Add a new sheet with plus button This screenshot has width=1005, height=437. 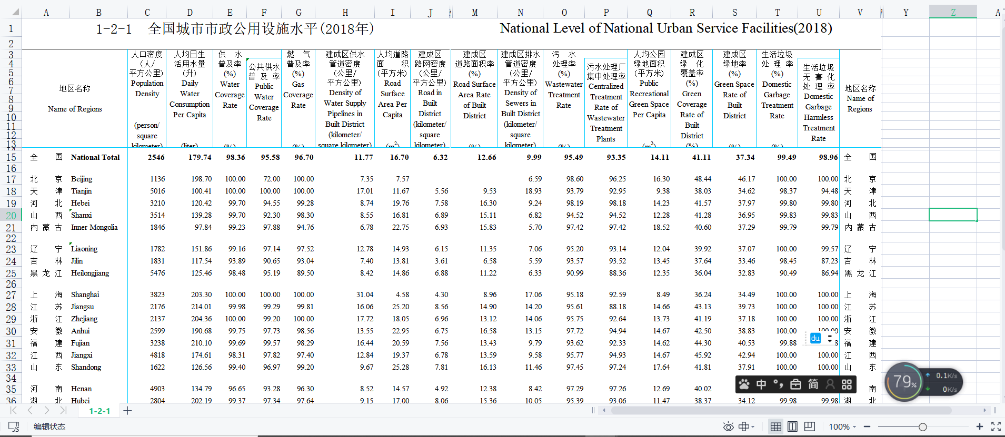coord(127,411)
